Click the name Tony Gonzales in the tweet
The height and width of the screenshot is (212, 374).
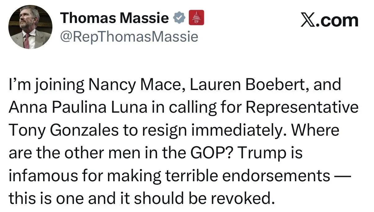63,130
